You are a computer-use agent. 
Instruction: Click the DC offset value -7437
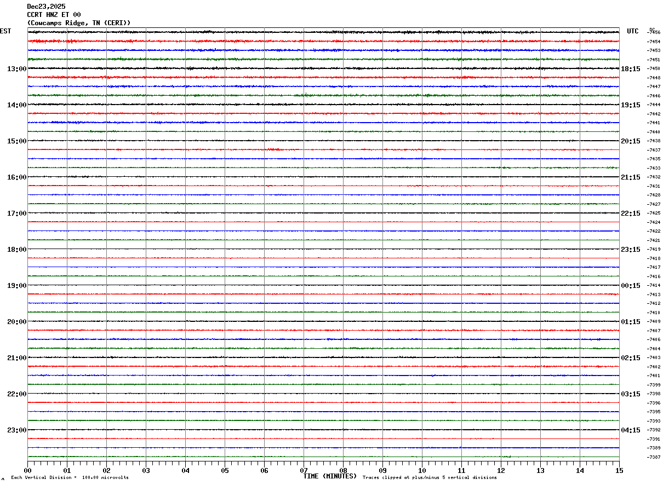pos(653,150)
